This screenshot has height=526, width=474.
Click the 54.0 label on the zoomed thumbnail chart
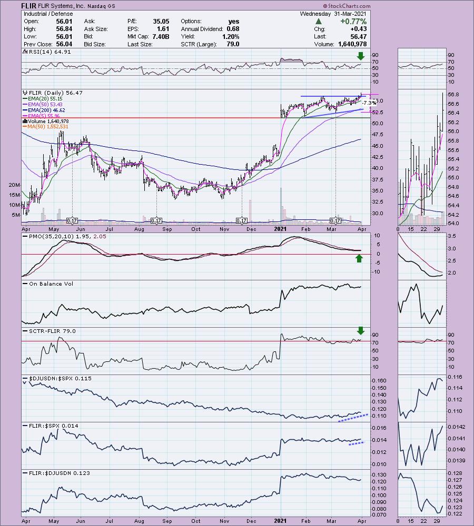tap(454, 224)
